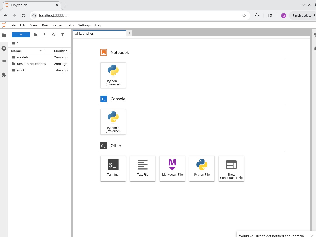Click the blue New Launcher button

(x=21, y=35)
